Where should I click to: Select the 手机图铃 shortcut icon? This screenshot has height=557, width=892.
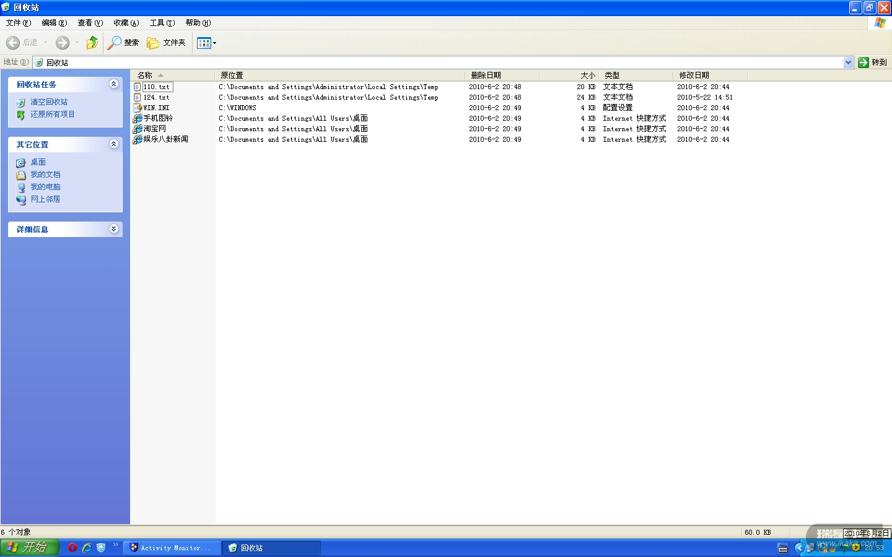pos(138,118)
